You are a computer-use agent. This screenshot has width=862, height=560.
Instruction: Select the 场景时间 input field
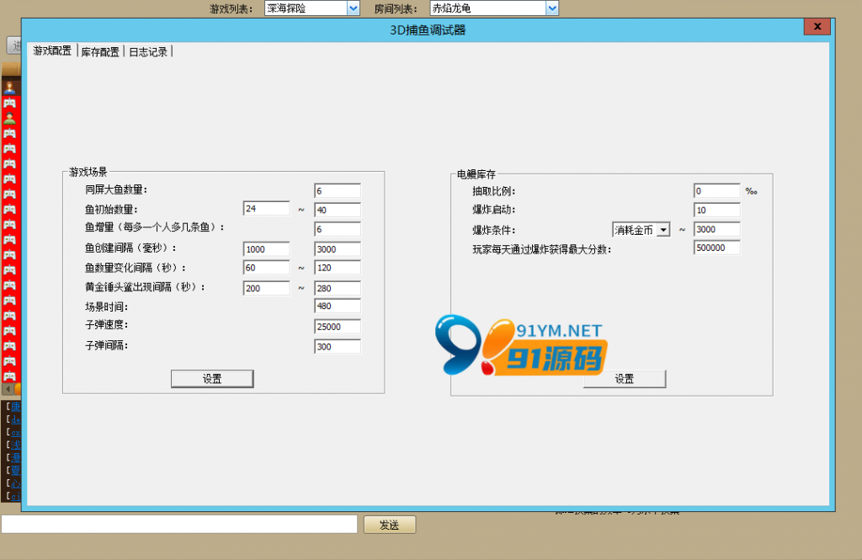click(338, 306)
